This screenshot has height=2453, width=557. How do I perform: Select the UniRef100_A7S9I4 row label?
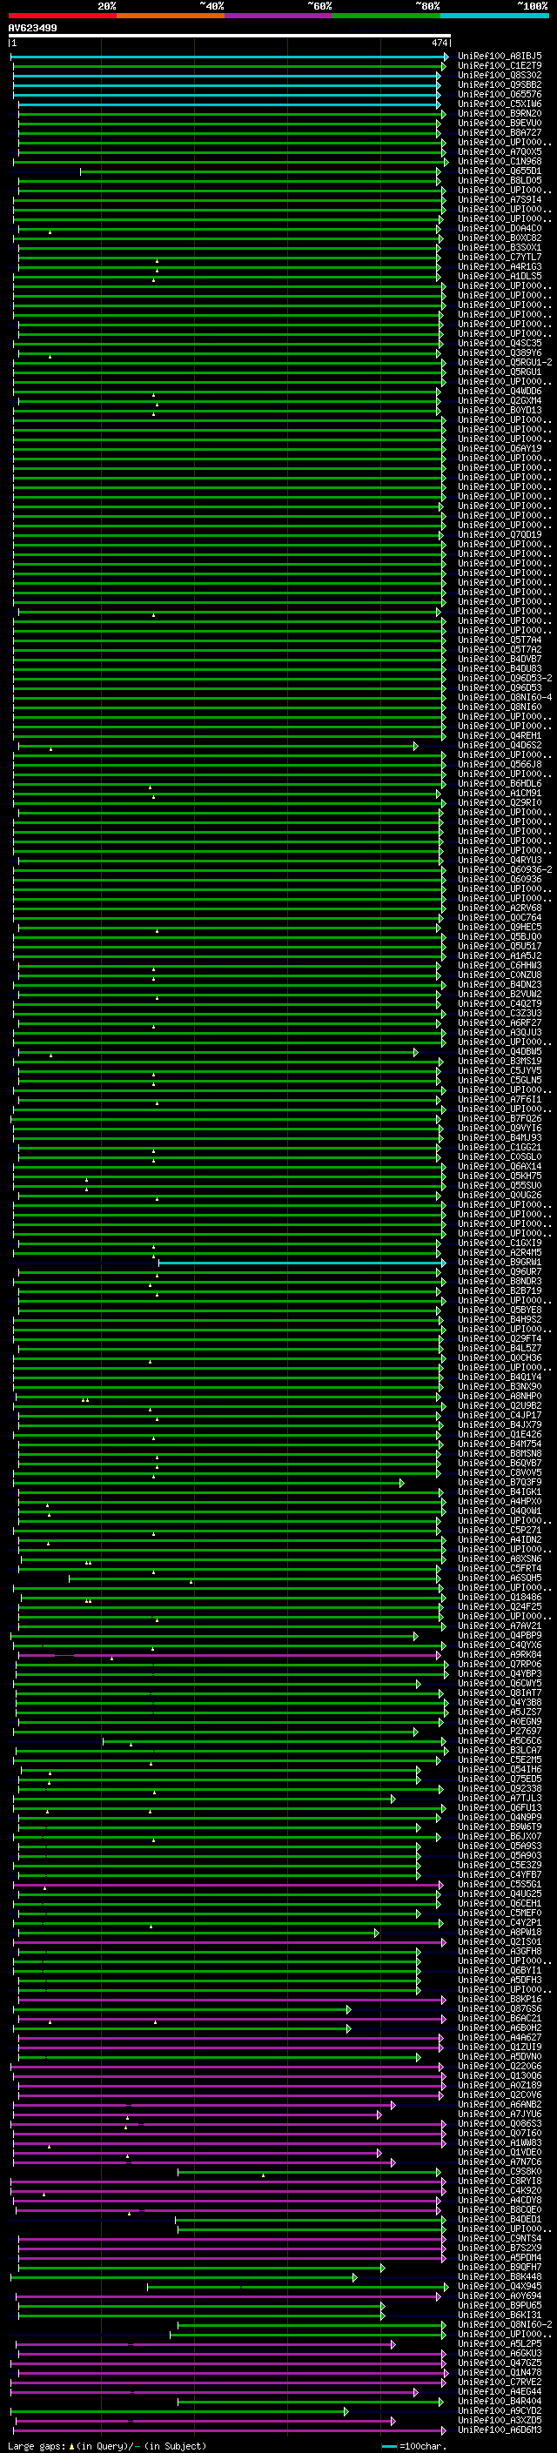click(500, 199)
